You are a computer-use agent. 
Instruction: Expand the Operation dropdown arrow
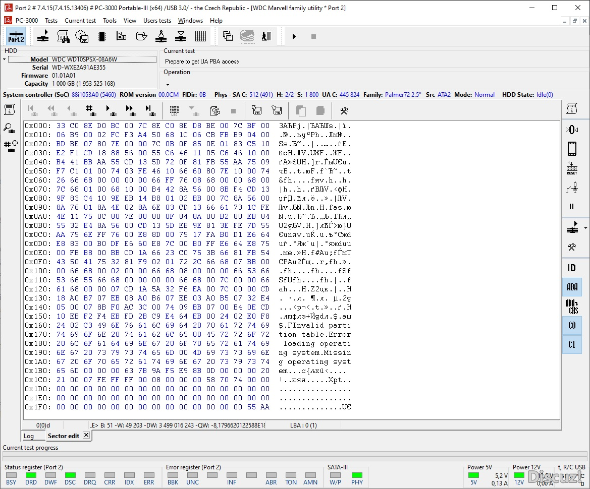[x=168, y=85]
